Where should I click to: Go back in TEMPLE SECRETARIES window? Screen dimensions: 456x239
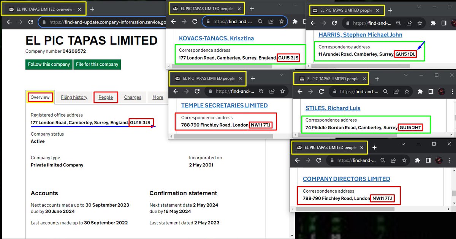pyautogui.click(x=175, y=91)
